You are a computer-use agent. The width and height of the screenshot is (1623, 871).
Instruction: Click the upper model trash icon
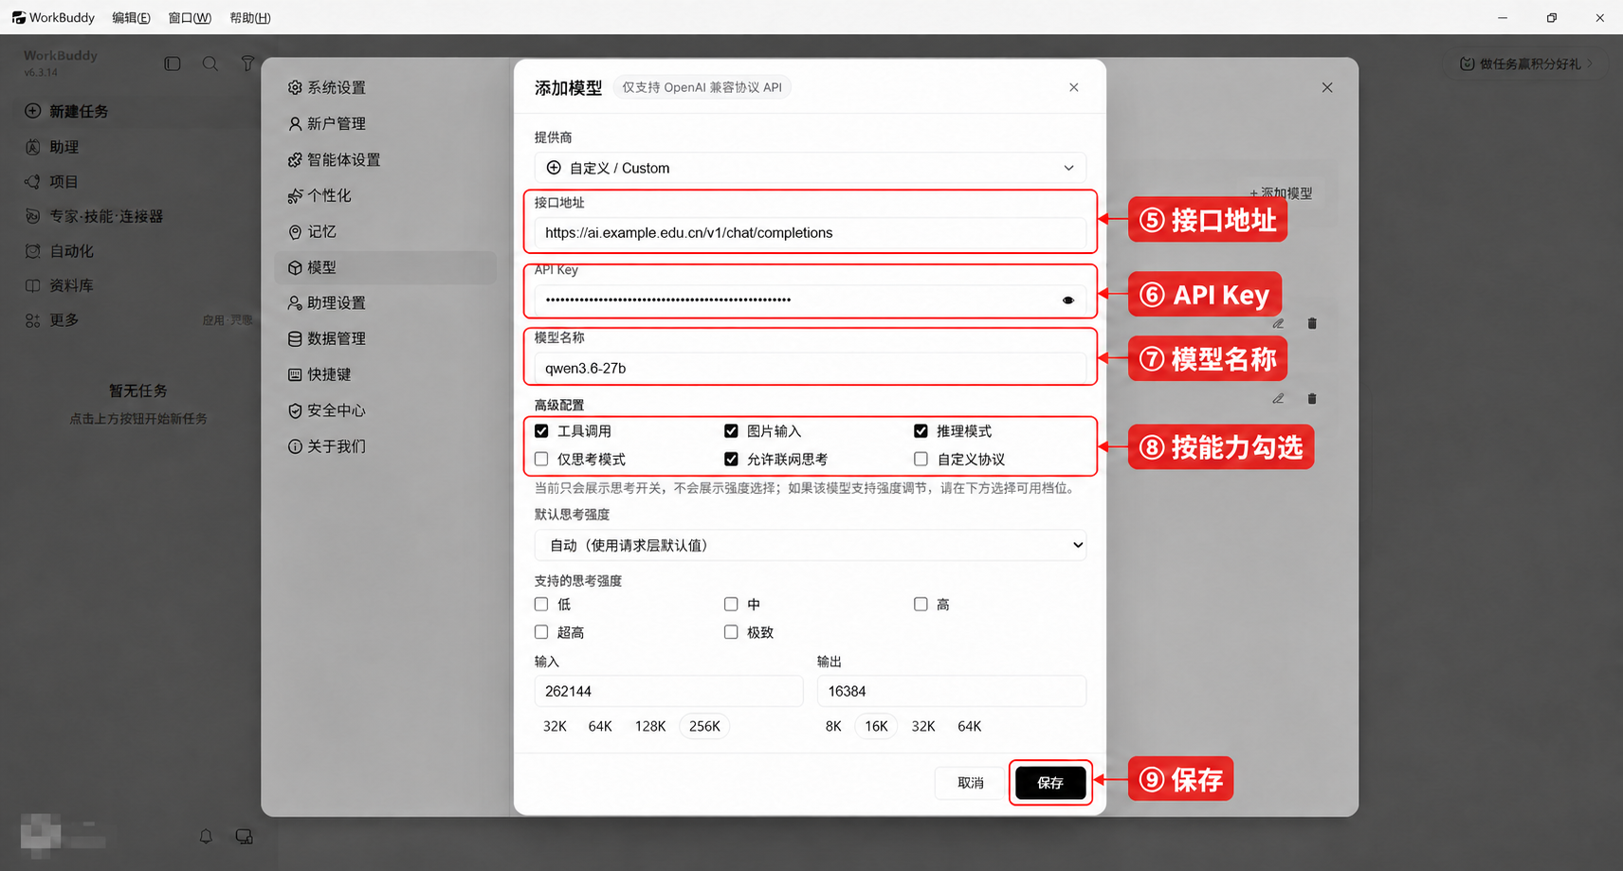1312,323
